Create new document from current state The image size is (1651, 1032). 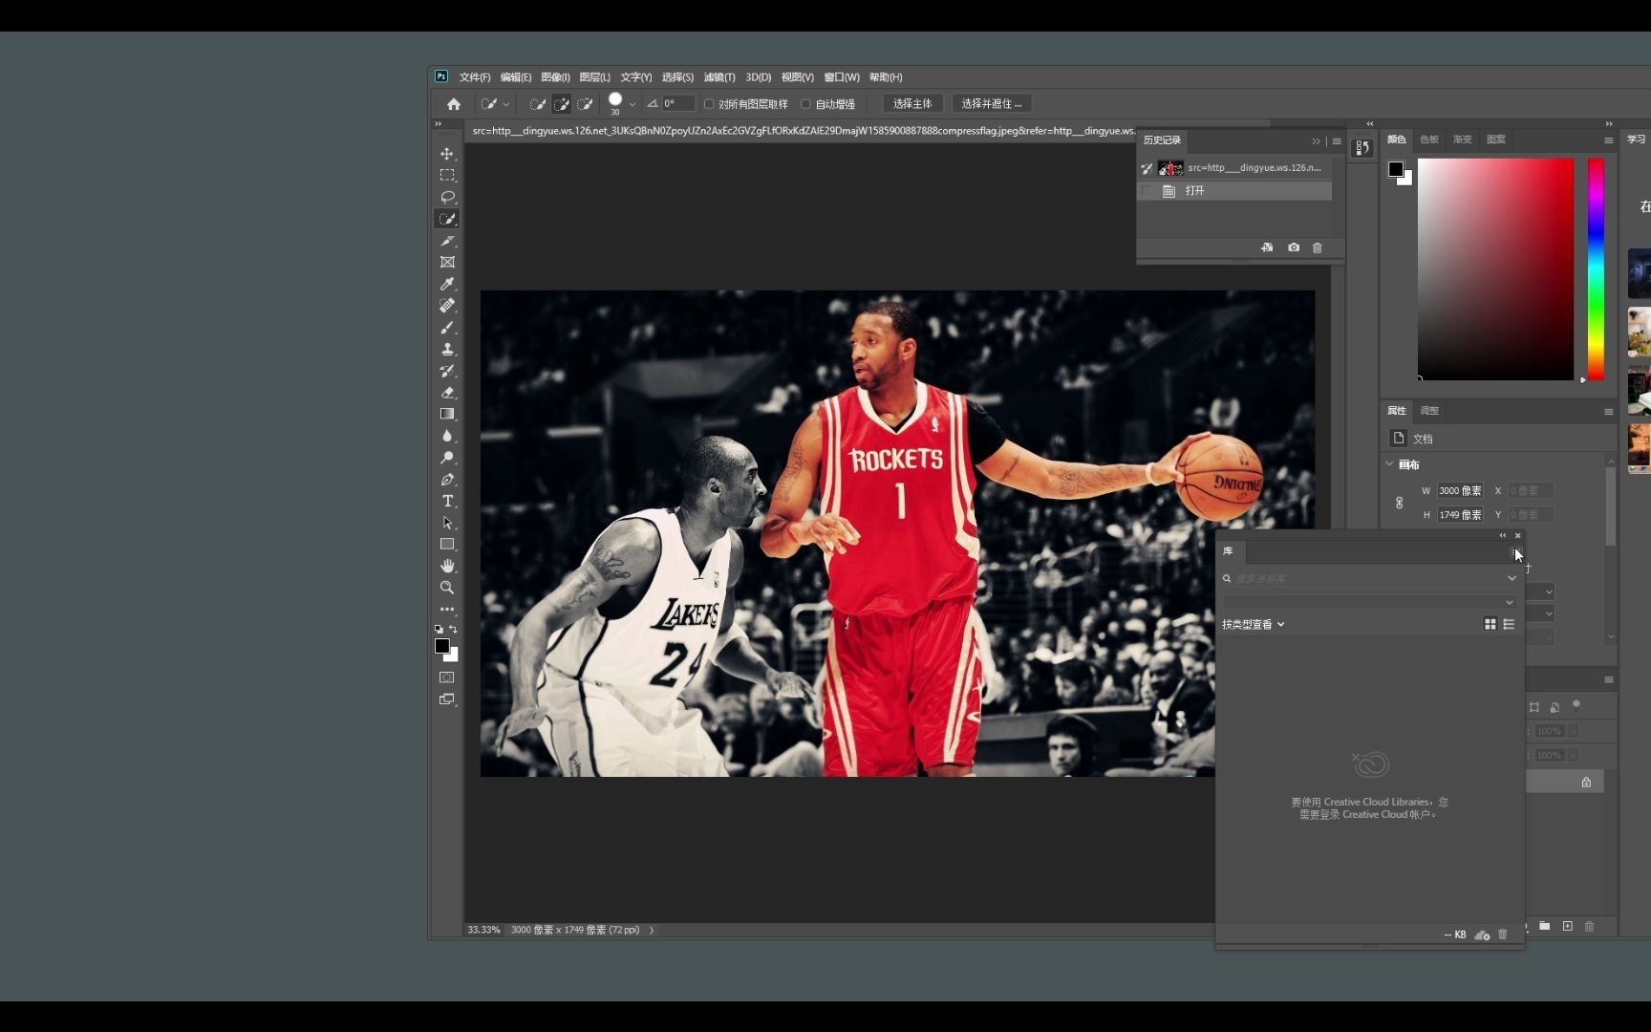click(x=1267, y=247)
